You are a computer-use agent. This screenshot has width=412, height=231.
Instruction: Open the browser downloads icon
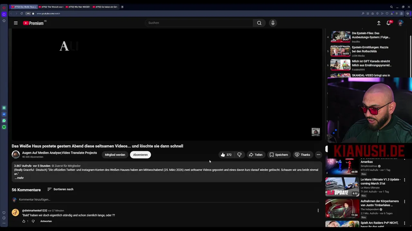tap(392, 13)
